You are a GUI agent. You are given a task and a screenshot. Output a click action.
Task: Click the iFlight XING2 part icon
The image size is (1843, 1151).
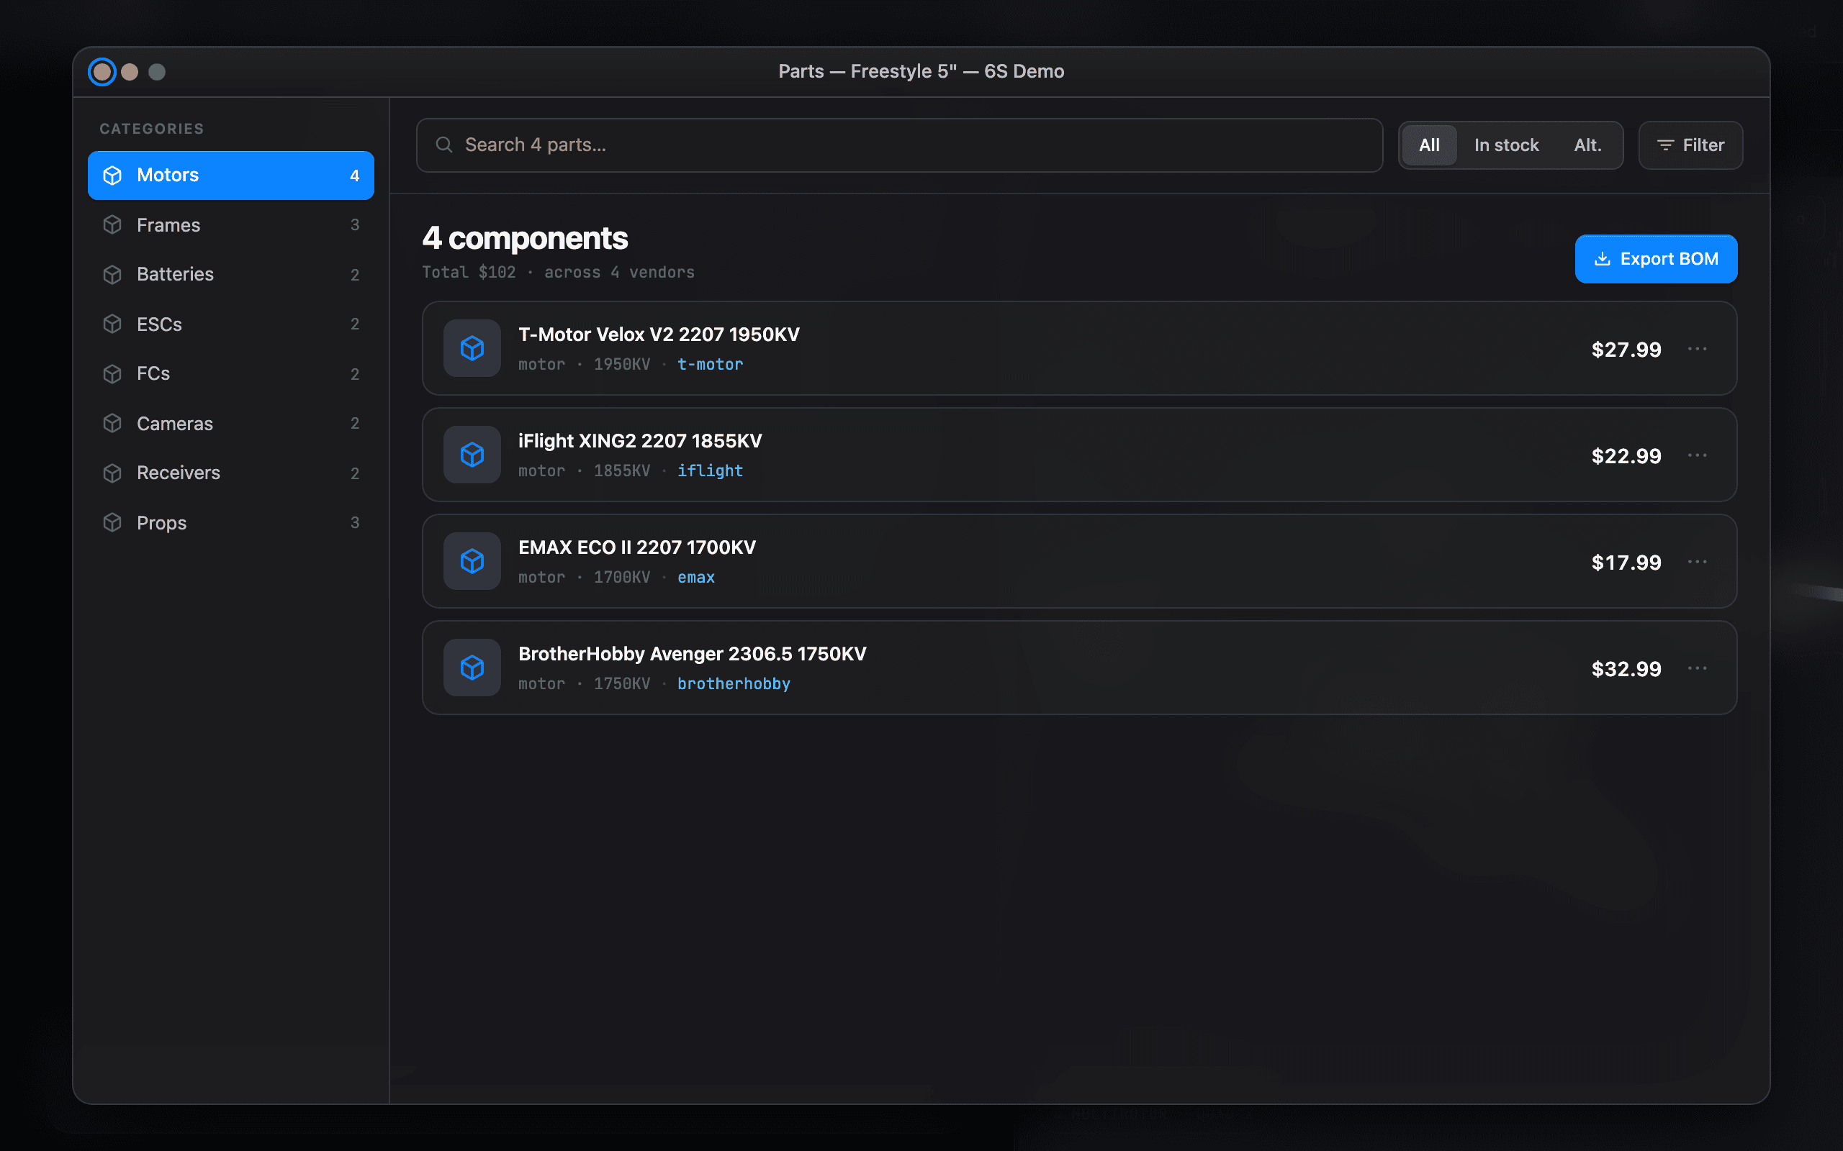coord(472,455)
